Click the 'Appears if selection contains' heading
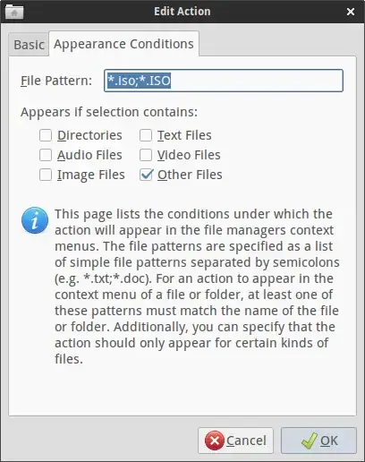Viewport: 365px width, 462px height. click(109, 112)
